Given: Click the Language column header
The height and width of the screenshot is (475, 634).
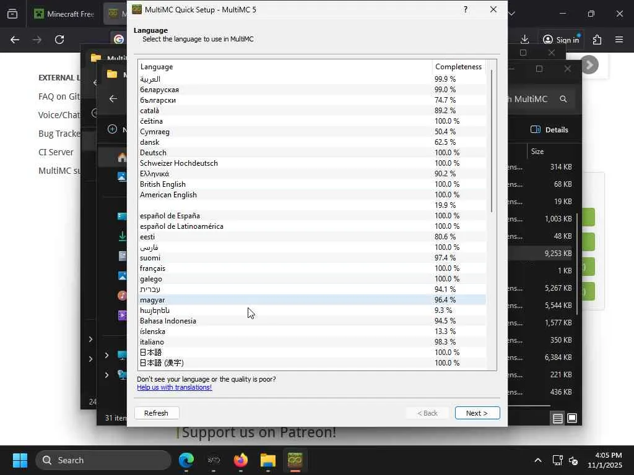Looking at the screenshot, I should tap(285, 67).
